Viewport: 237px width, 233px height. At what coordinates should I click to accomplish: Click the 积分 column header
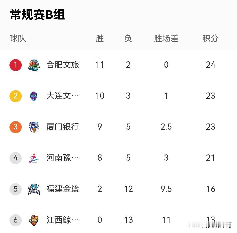(x=210, y=39)
